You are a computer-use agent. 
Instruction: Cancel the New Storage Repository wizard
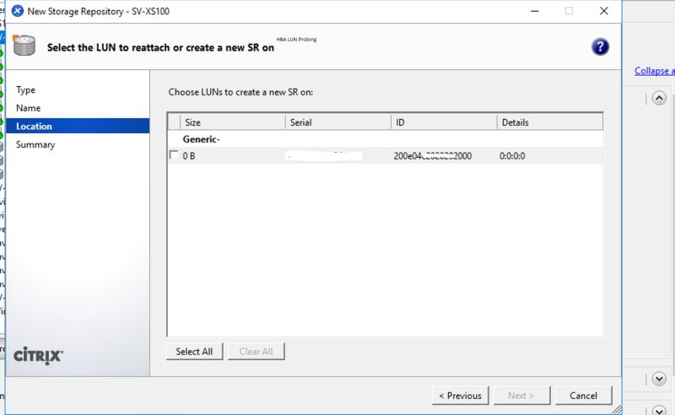point(583,396)
